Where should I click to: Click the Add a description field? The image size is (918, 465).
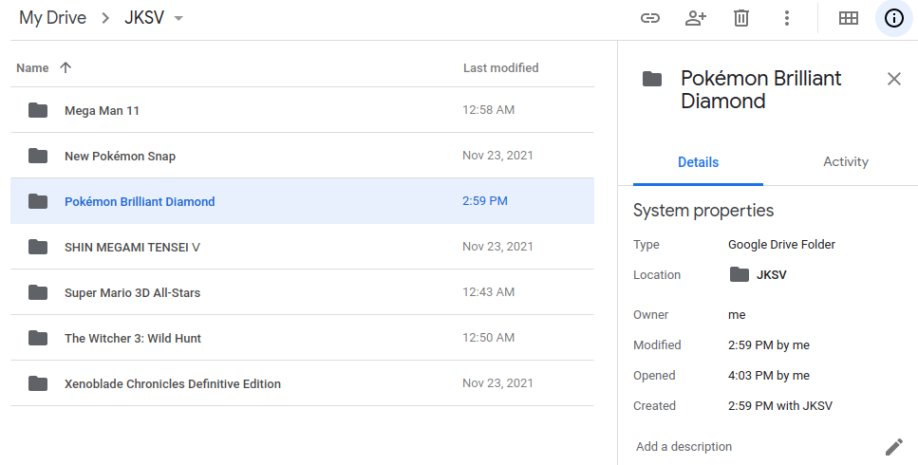point(684,447)
